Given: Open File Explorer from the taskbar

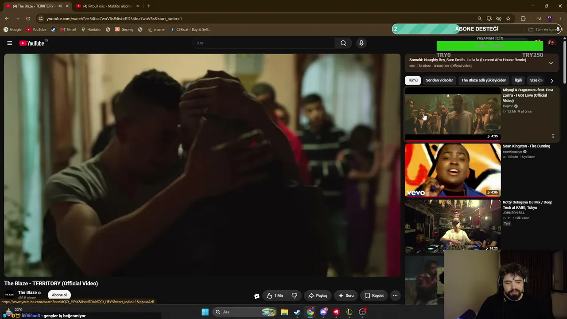Looking at the screenshot, I should click(284, 312).
